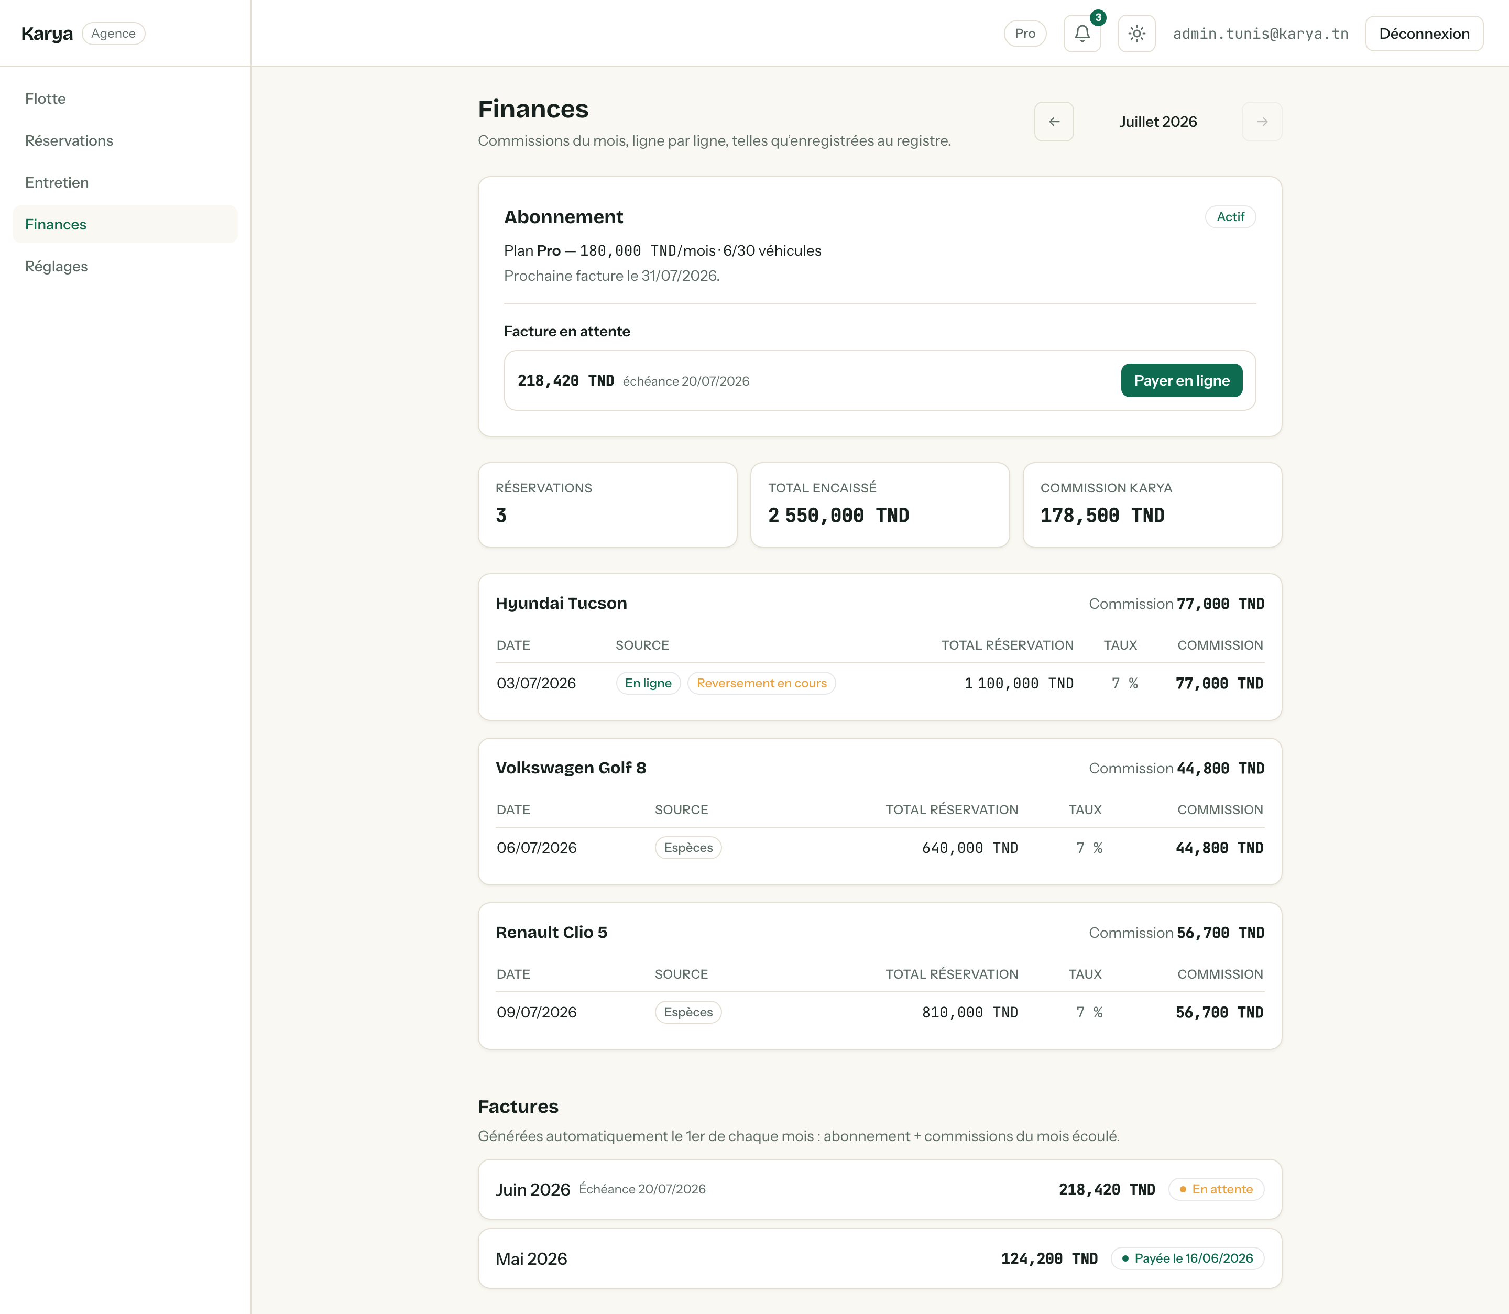Click the Juillet 2026 month label
Viewport: 1509px width, 1314px height.
click(x=1158, y=122)
